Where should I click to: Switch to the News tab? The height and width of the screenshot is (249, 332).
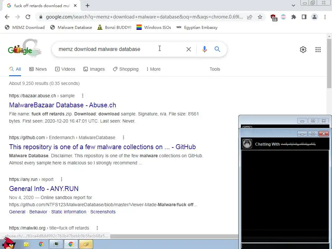38,69
